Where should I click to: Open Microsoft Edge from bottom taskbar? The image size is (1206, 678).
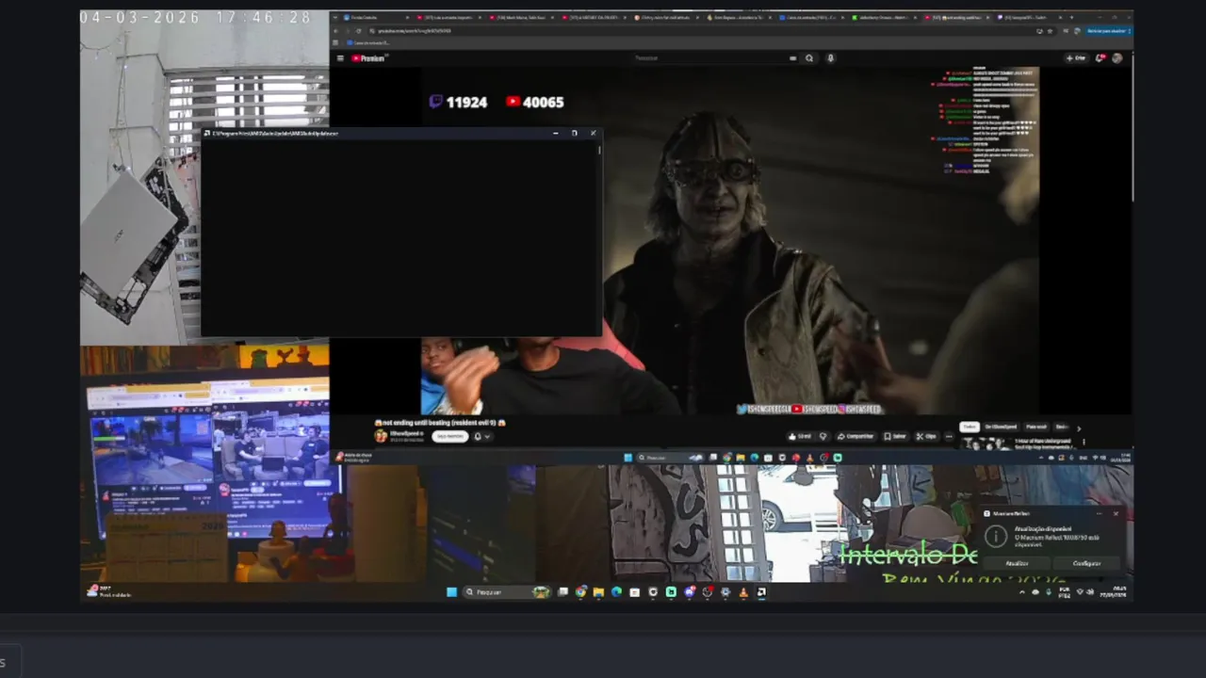tap(616, 591)
